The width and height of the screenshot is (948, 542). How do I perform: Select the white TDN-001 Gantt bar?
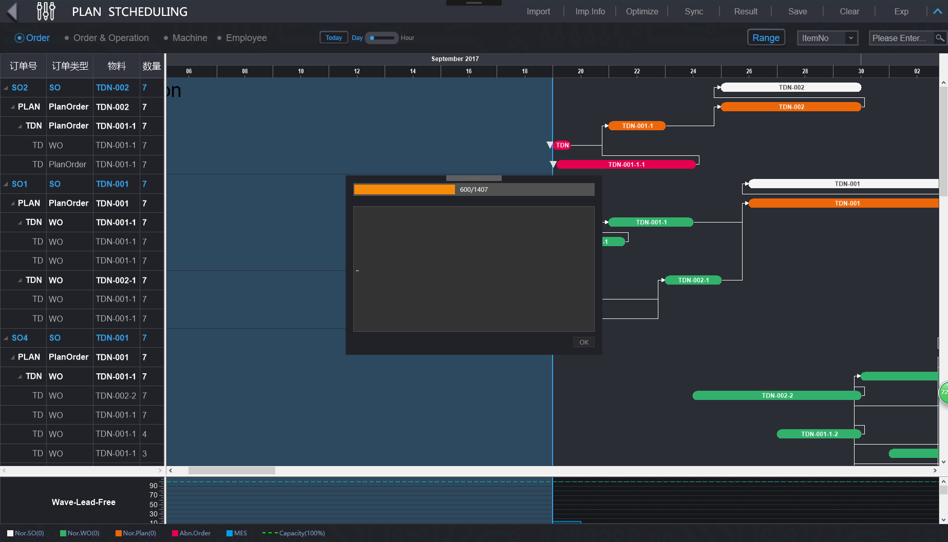(844, 184)
